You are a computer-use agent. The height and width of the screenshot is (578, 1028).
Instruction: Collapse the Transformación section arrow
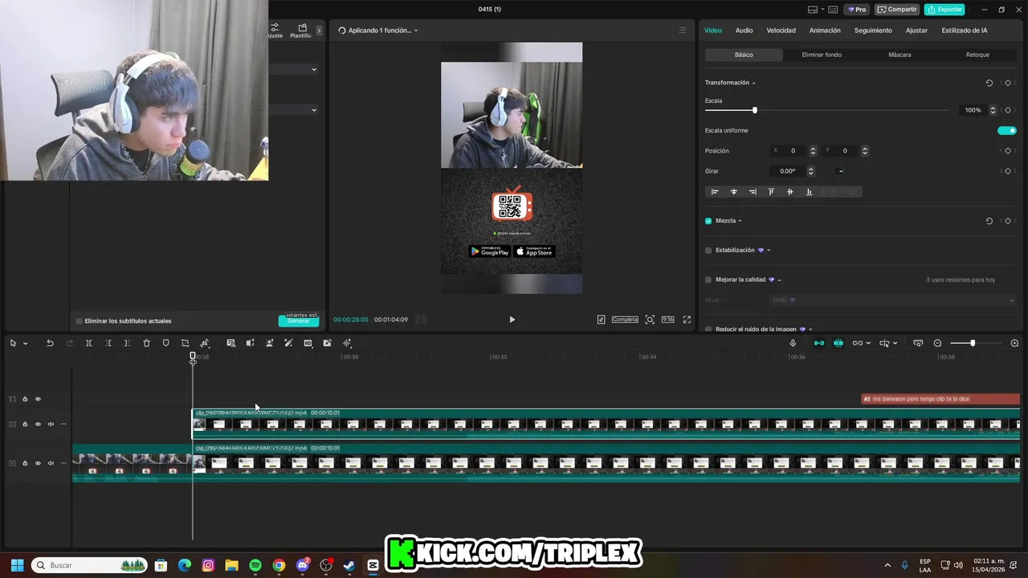(x=753, y=83)
